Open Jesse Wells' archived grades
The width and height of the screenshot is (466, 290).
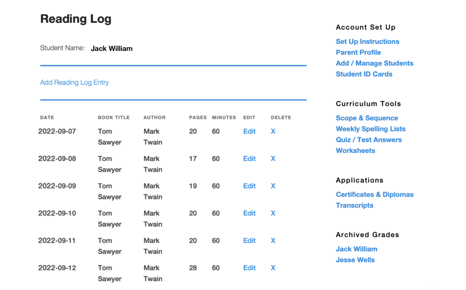pos(355,260)
